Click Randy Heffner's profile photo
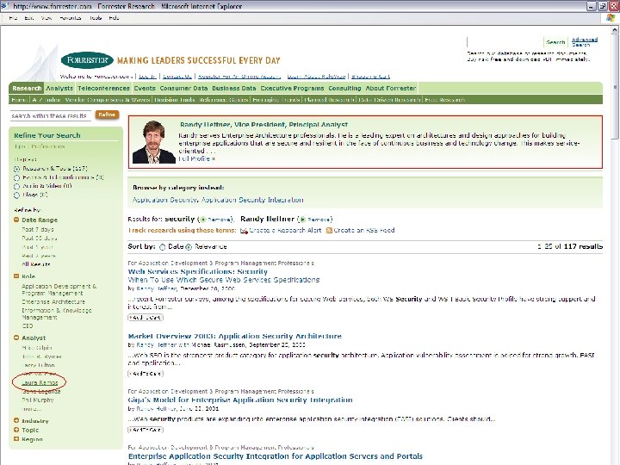 coord(154,142)
